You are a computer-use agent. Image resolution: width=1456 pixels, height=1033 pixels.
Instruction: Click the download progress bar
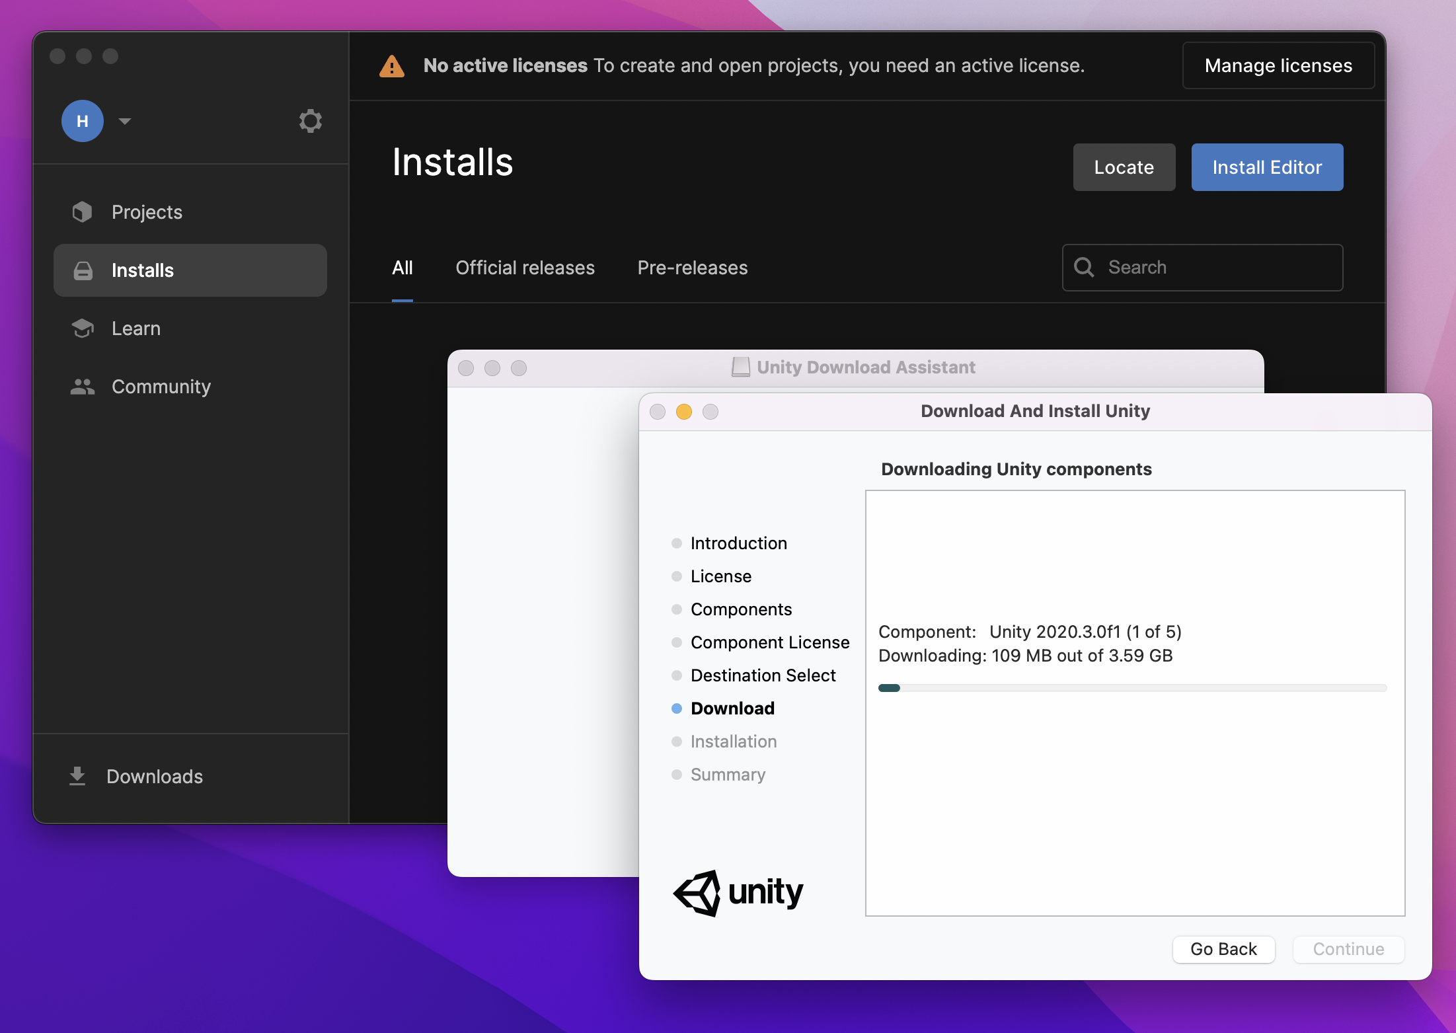coord(1131,688)
